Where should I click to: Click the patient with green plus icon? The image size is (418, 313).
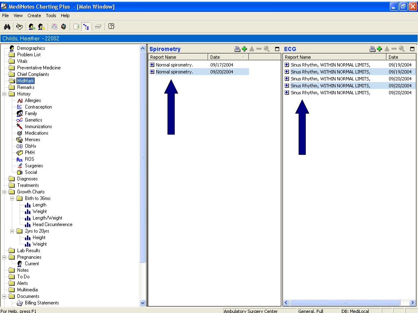(32, 26)
